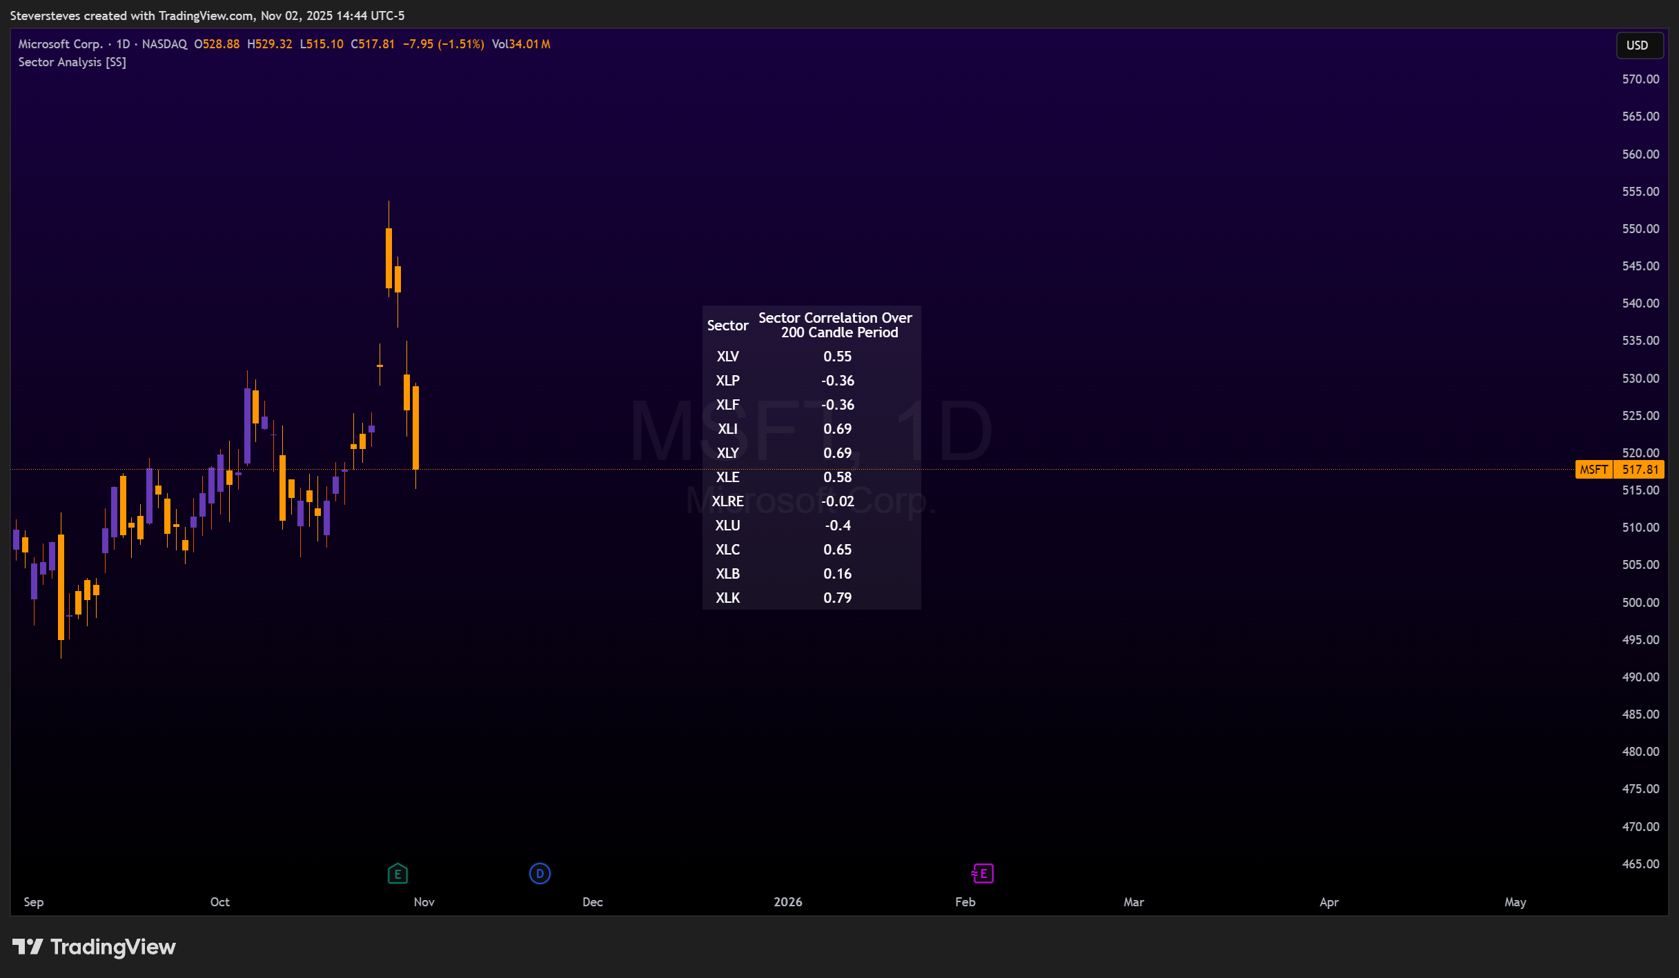
Task: Click the Vol 34.01 M value
Action: pyautogui.click(x=521, y=44)
